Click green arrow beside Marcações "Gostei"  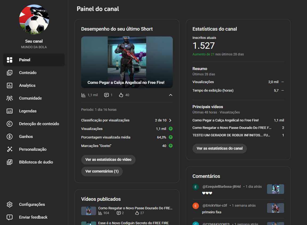(171, 146)
